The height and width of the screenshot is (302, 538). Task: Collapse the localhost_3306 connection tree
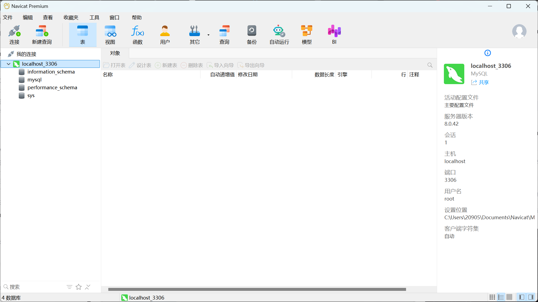pyautogui.click(x=8, y=64)
